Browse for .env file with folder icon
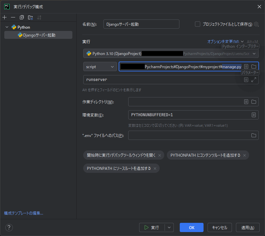Screen dimensions: 265x236 tap(254, 135)
